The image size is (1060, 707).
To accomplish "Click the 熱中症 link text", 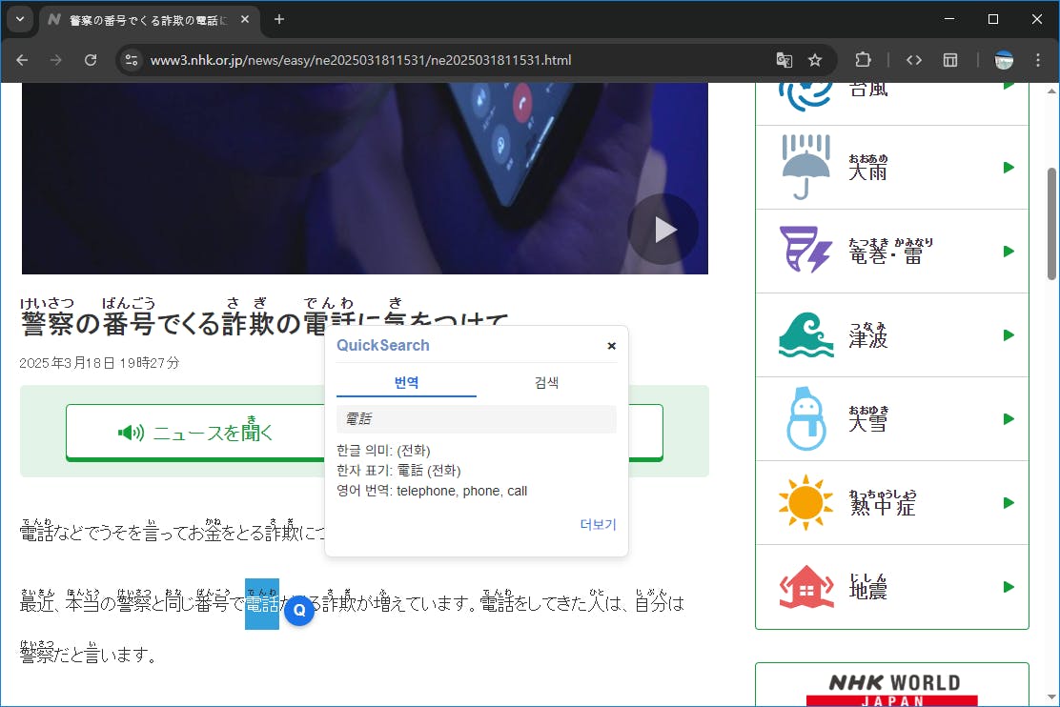I will 882,503.
